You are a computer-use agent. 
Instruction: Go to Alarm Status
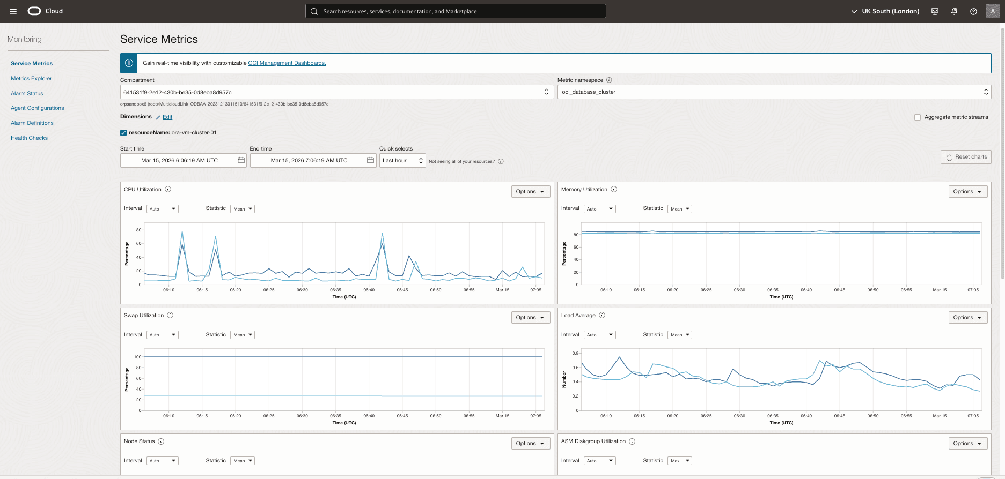[27, 93]
